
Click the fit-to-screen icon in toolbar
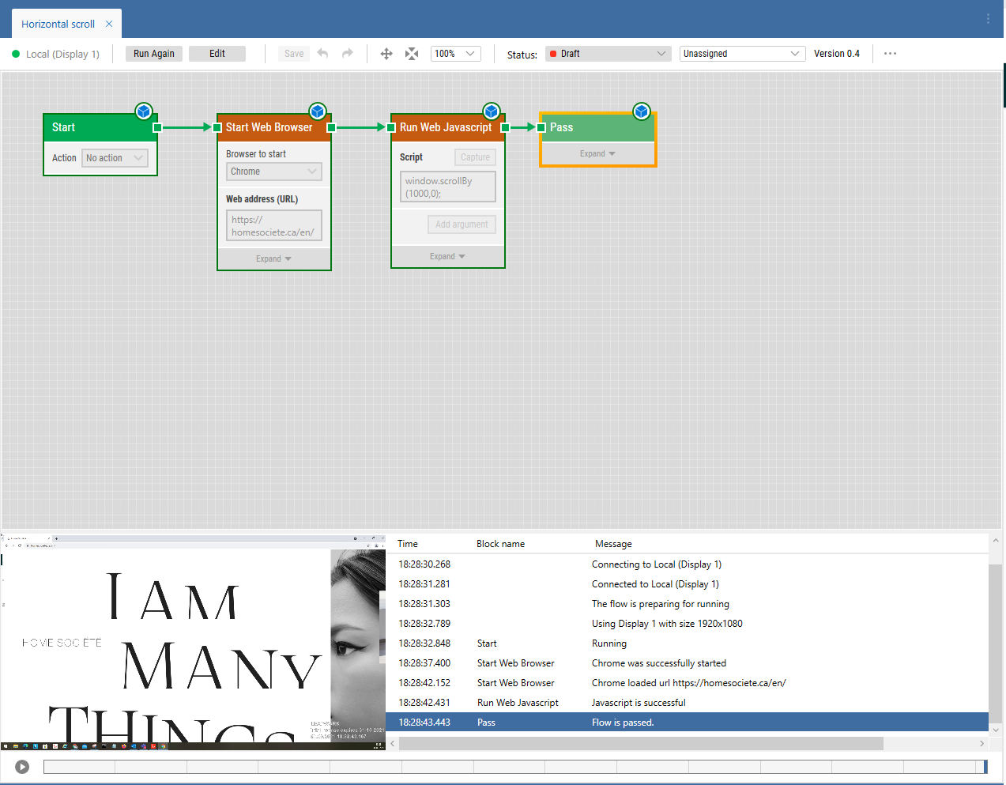click(x=411, y=53)
